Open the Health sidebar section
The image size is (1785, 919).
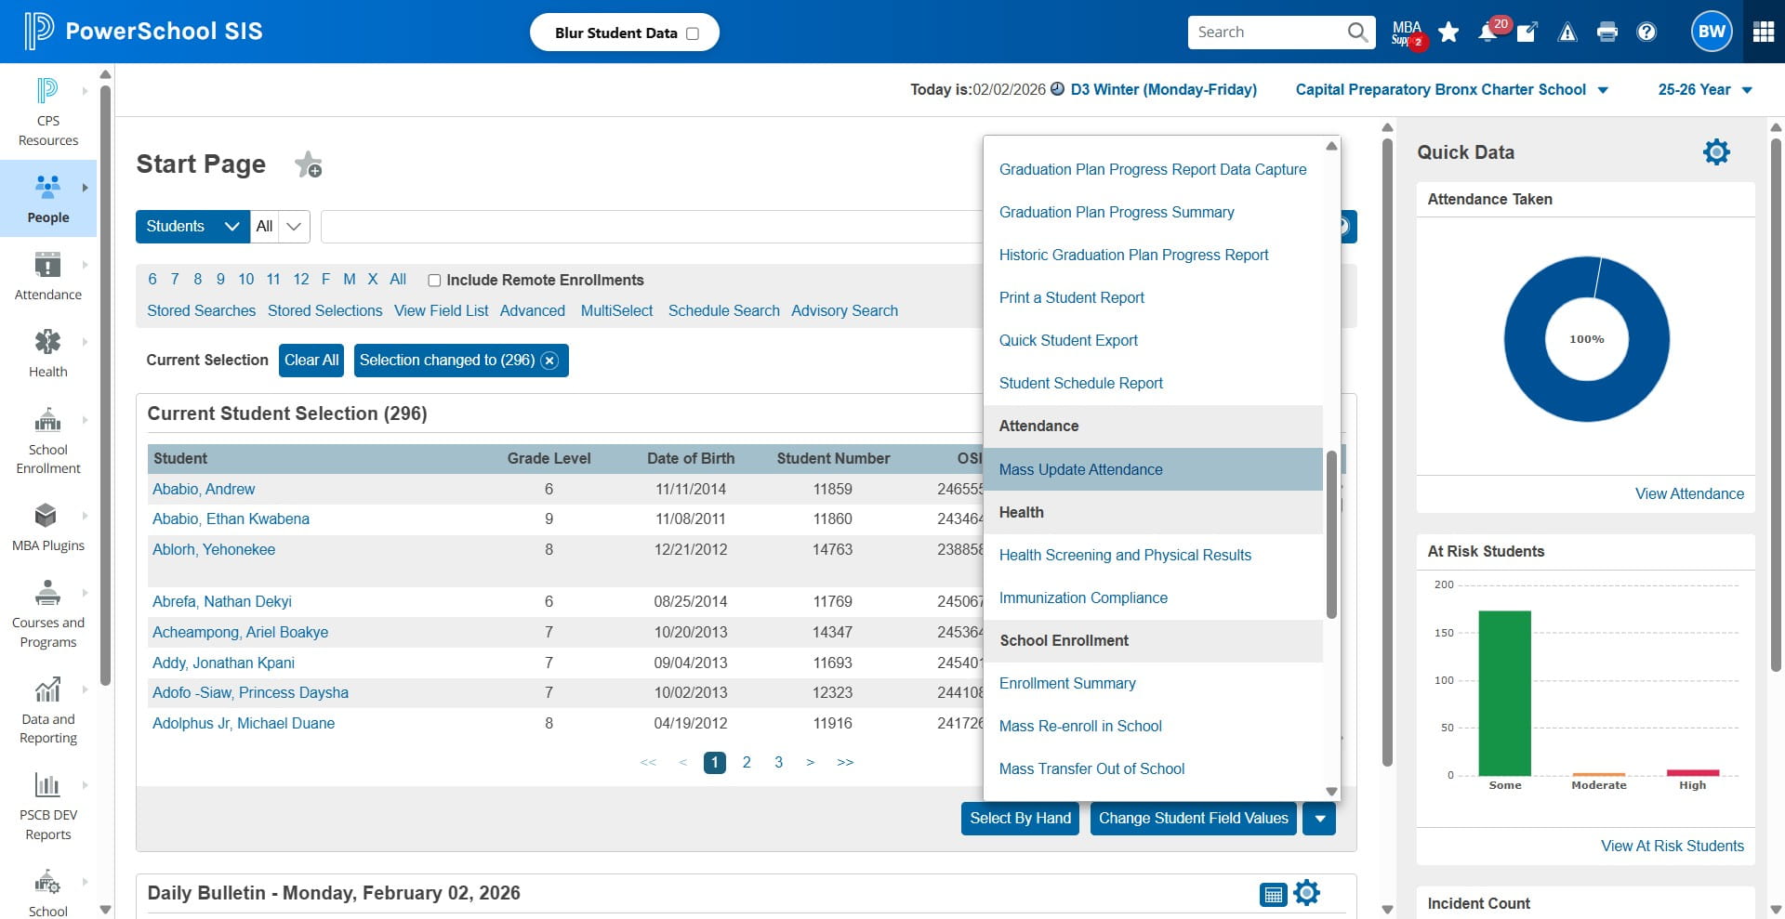coord(47,353)
